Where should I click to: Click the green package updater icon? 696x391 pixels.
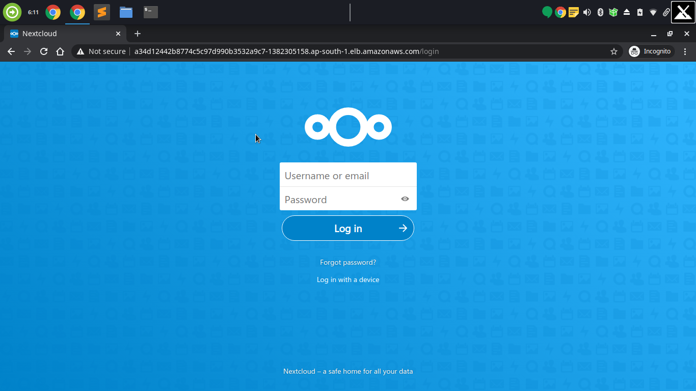click(613, 12)
